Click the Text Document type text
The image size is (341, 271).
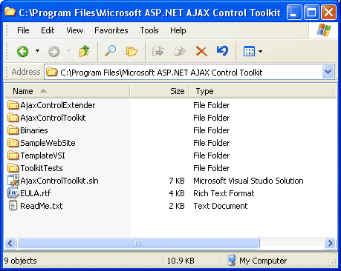[x=221, y=206]
